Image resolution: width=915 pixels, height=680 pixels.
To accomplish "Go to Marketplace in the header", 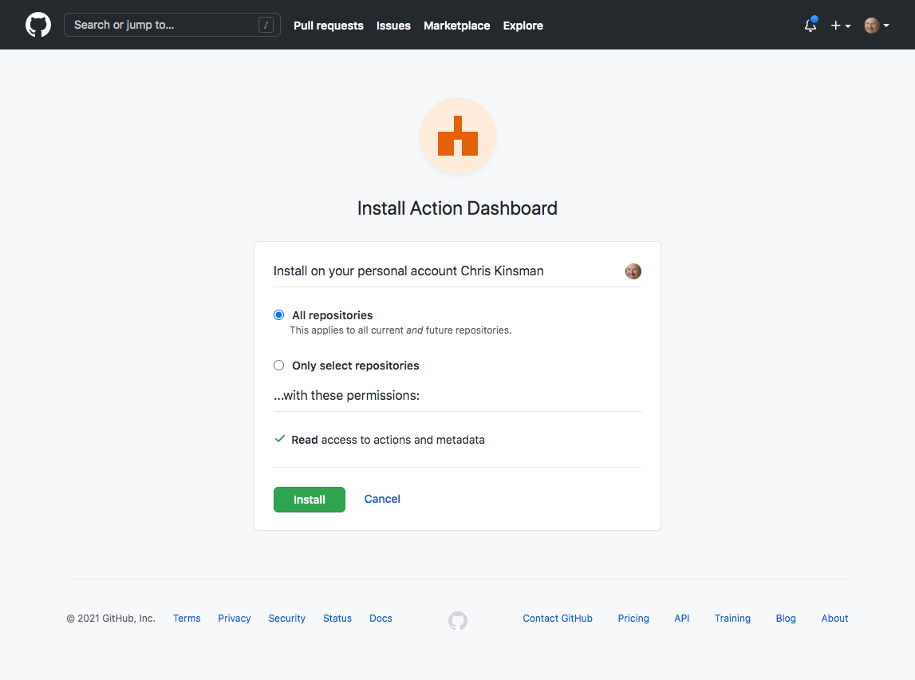I will pos(457,26).
